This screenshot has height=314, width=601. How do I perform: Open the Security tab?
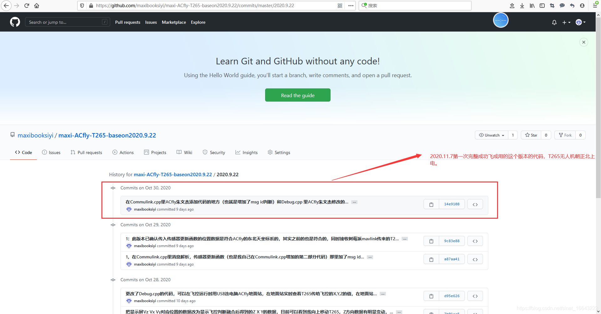214,152
